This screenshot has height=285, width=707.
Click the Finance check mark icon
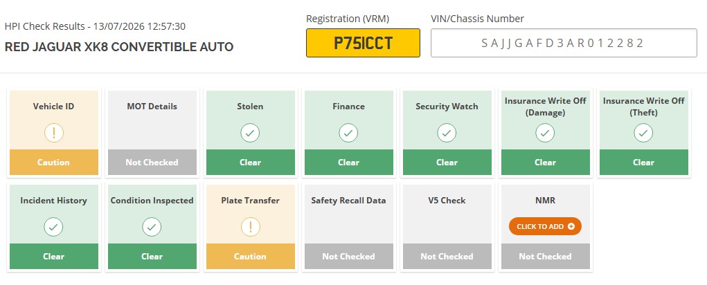348,133
